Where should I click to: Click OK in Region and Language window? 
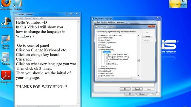[x=130, y=94]
